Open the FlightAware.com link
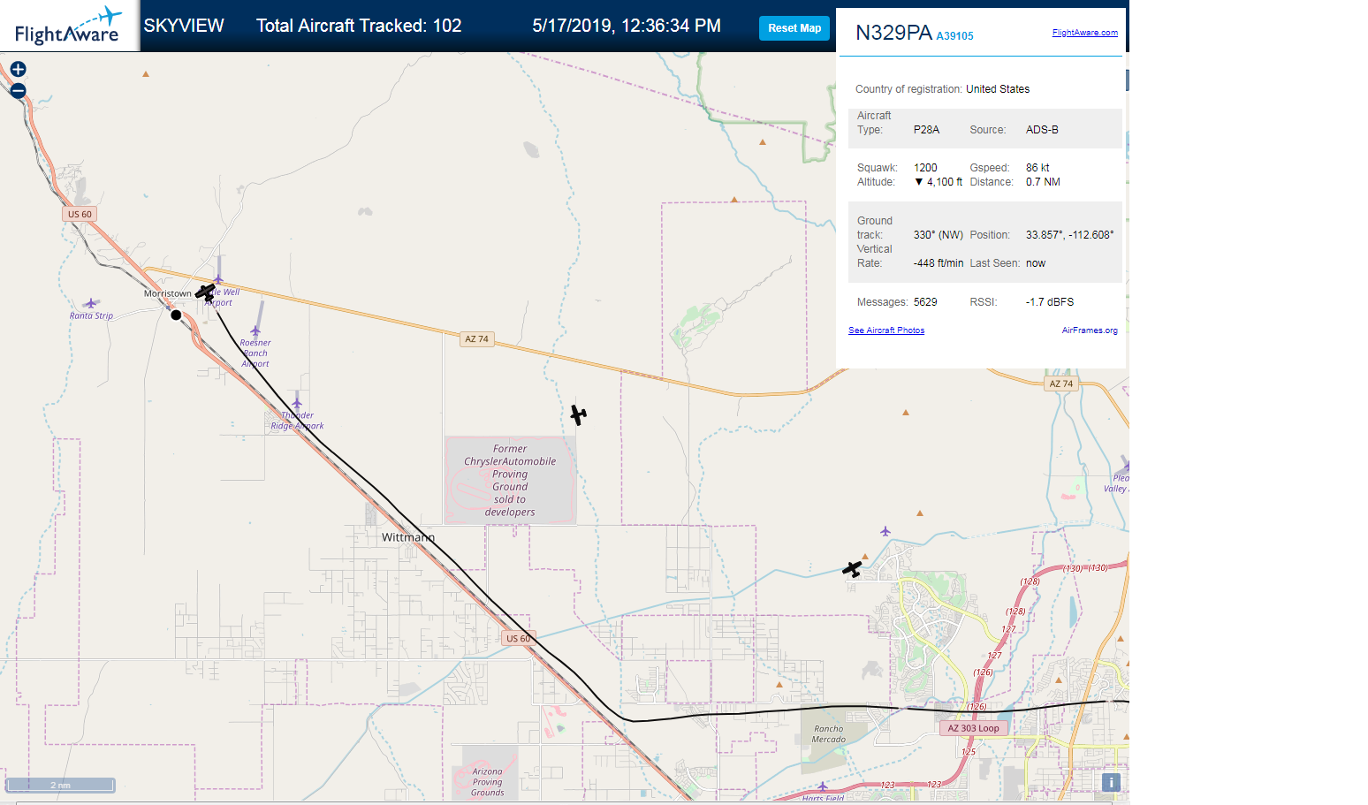 tap(1084, 33)
